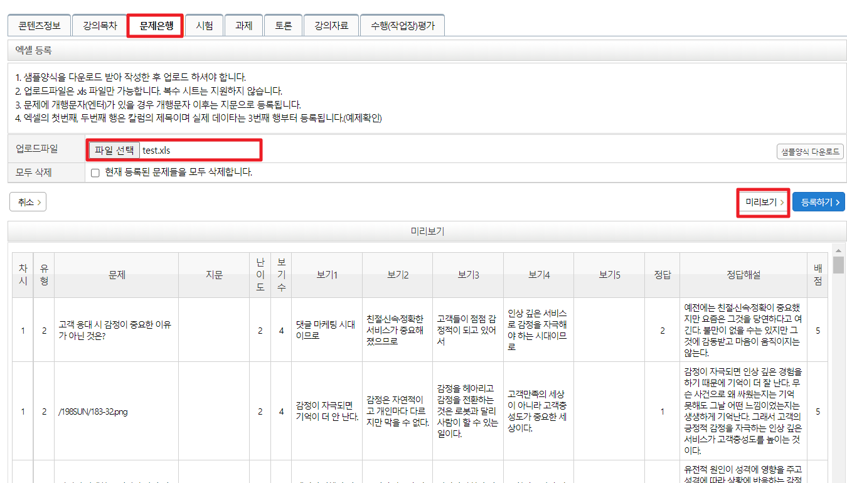Open the 콘텐츠정보 tab
Viewport: 847px width, 483px height.
click(39, 26)
